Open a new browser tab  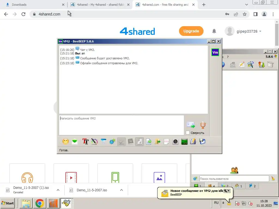204,5
